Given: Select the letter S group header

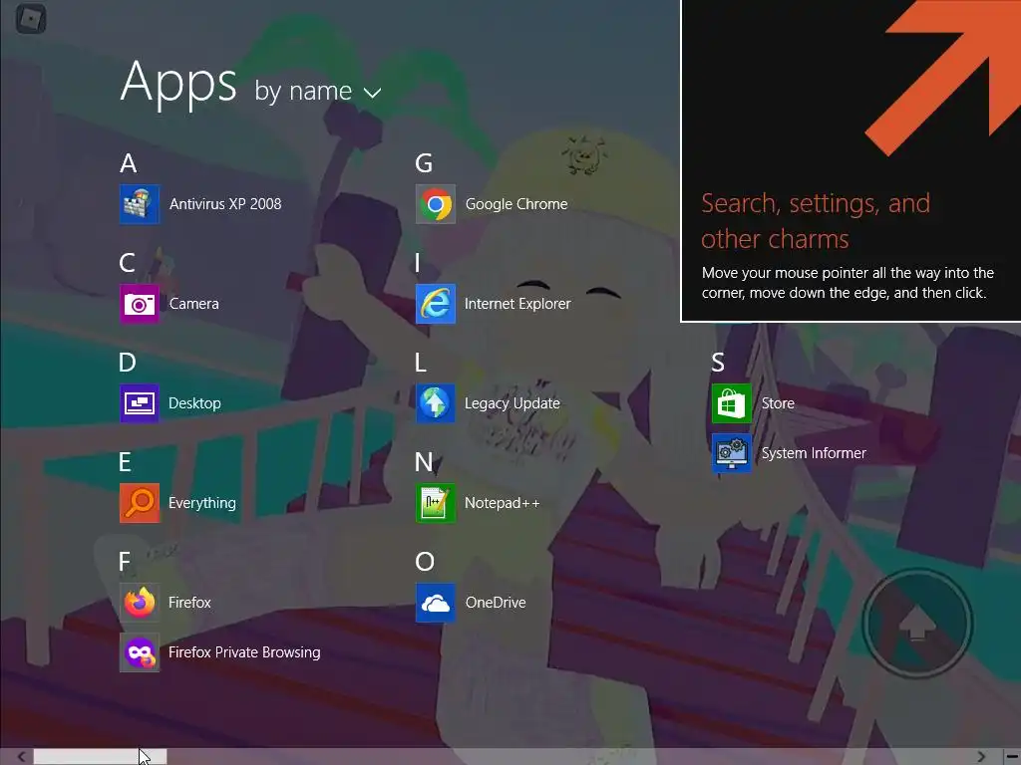Looking at the screenshot, I should coord(718,363).
